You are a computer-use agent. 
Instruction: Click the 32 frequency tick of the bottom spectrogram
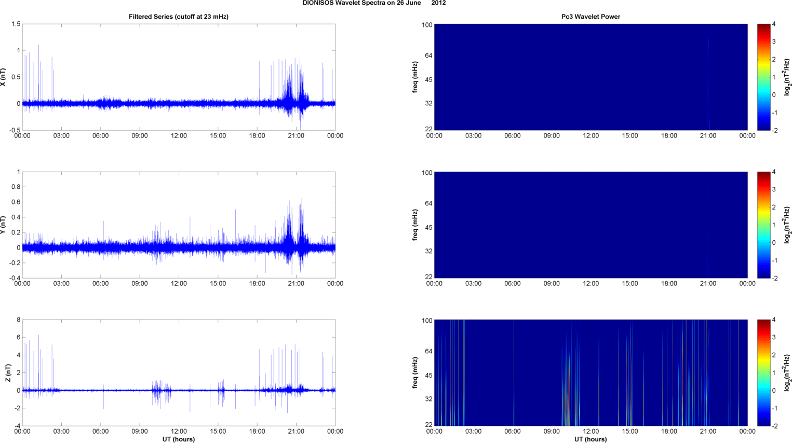coord(429,399)
